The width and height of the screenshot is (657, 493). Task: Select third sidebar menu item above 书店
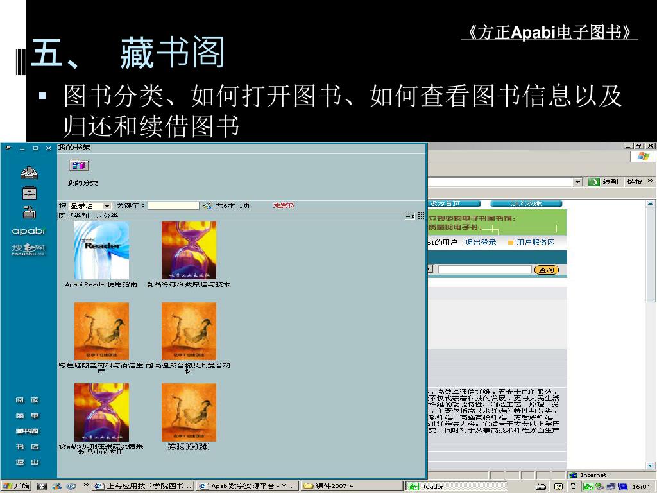coord(27,431)
